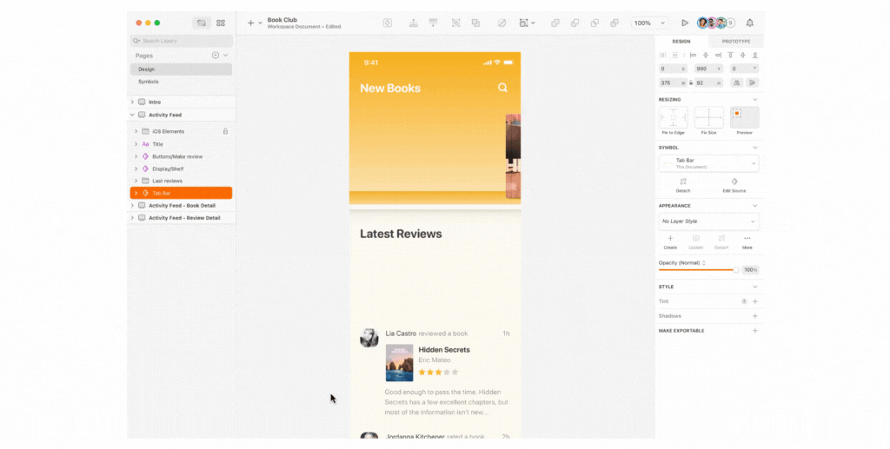Click the collaborator avatars in toolbar
The image size is (890, 449).
point(716,23)
